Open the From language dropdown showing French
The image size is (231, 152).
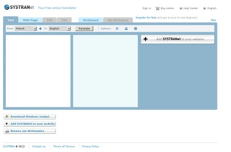26,29
